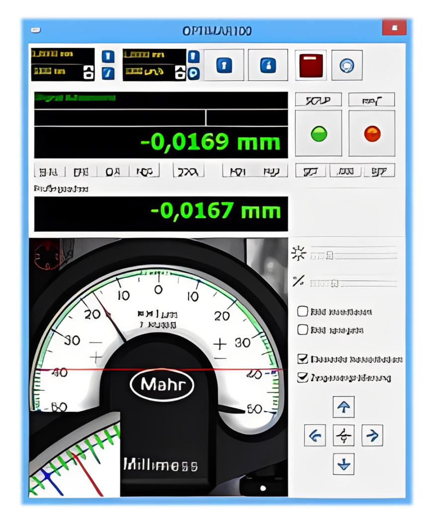Click the lower round blue icon beside the second readout panel
The height and width of the screenshot is (519, 435).
194,74
